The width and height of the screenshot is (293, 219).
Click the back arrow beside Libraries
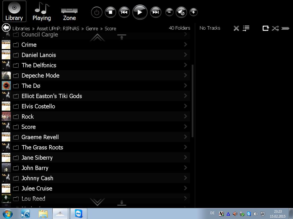coord(6,28)
